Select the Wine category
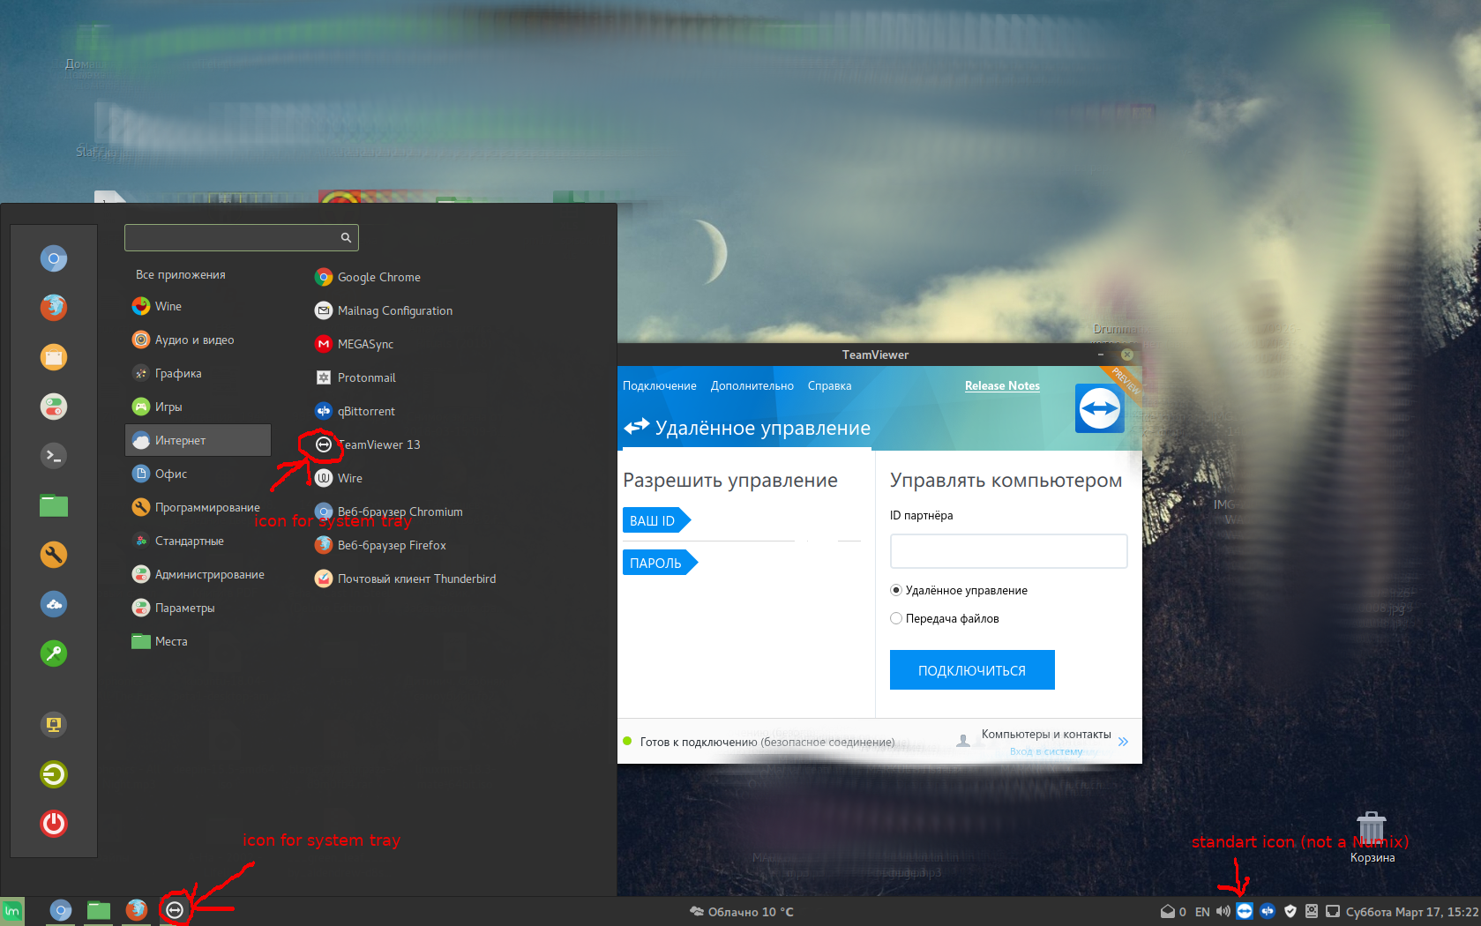The height and width of the screenshot is (926, 1481). click(198, 306)
